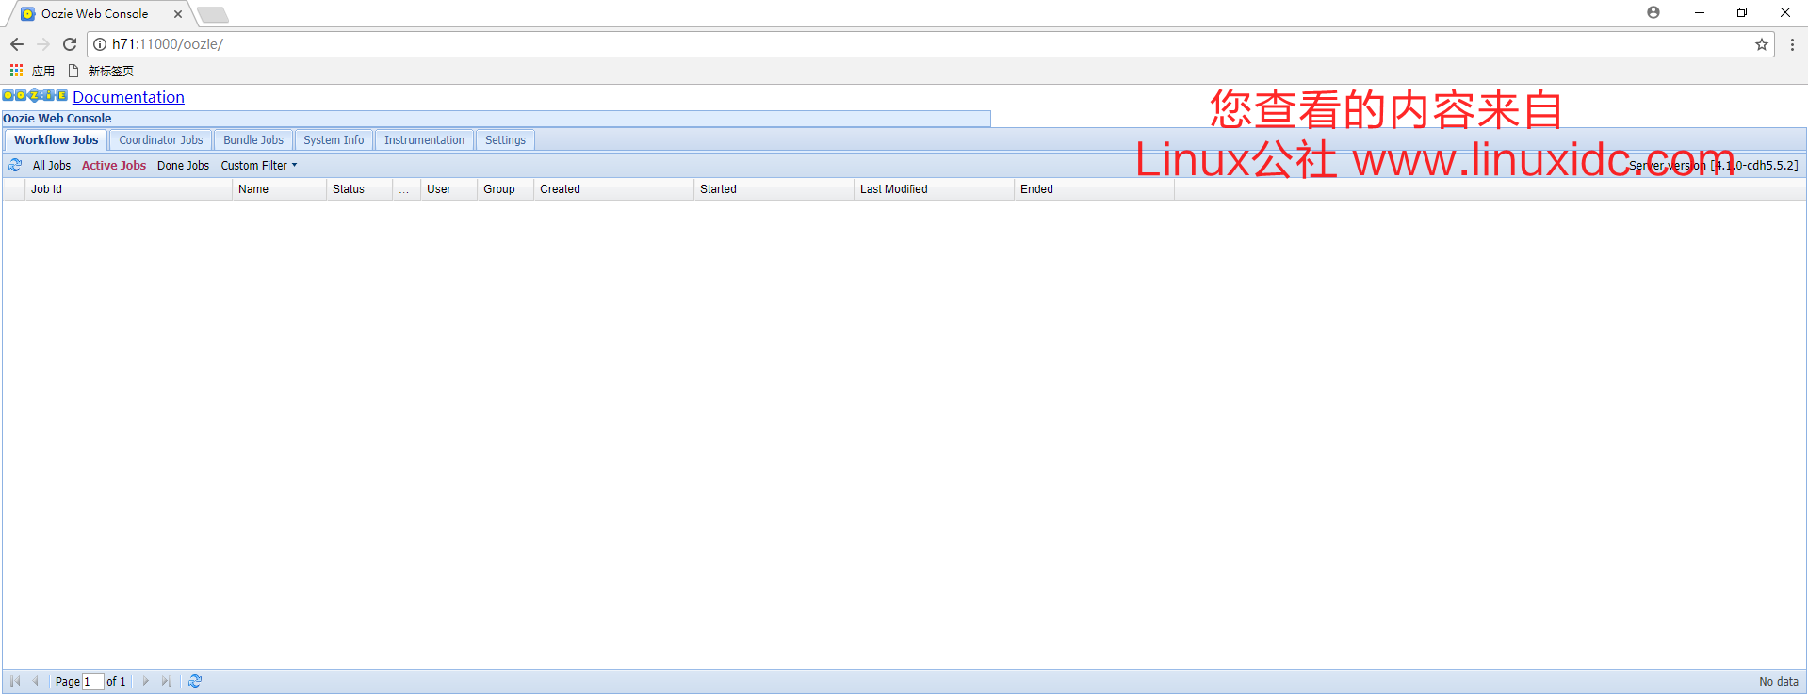Click the page number input field

[x=92, y=681]
